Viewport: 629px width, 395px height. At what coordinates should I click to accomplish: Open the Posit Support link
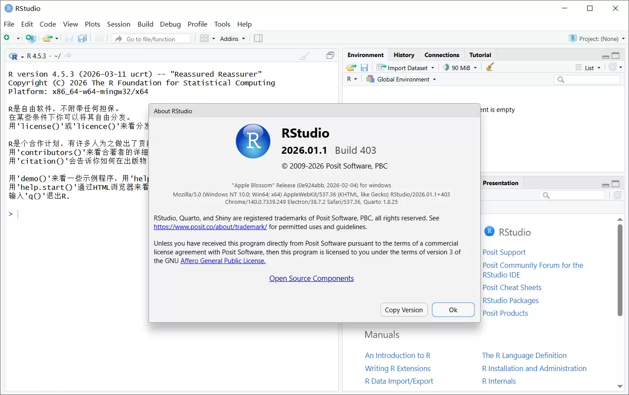504,252
